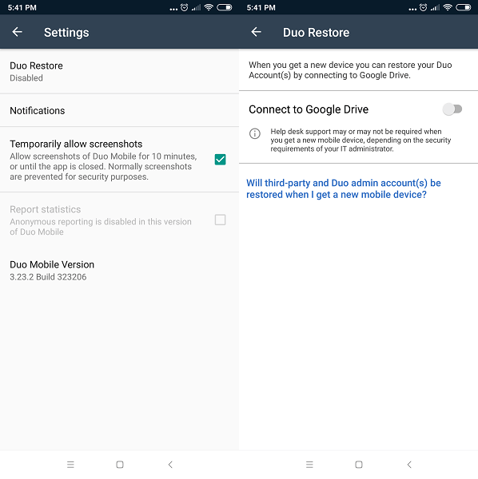Open the Duo Restore setting
This screenshot has width=478, height=479.
pos(119,71)
